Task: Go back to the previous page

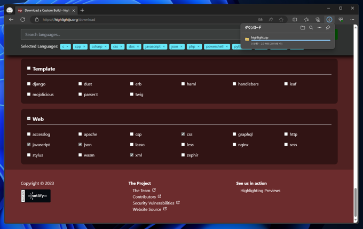Action: click(11, 19)
